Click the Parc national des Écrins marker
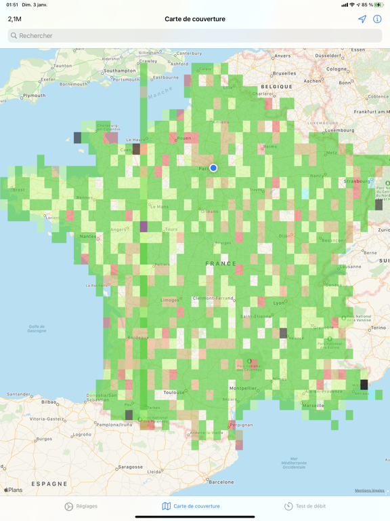This screenshot has height=521, width=390. click(330, 339)
